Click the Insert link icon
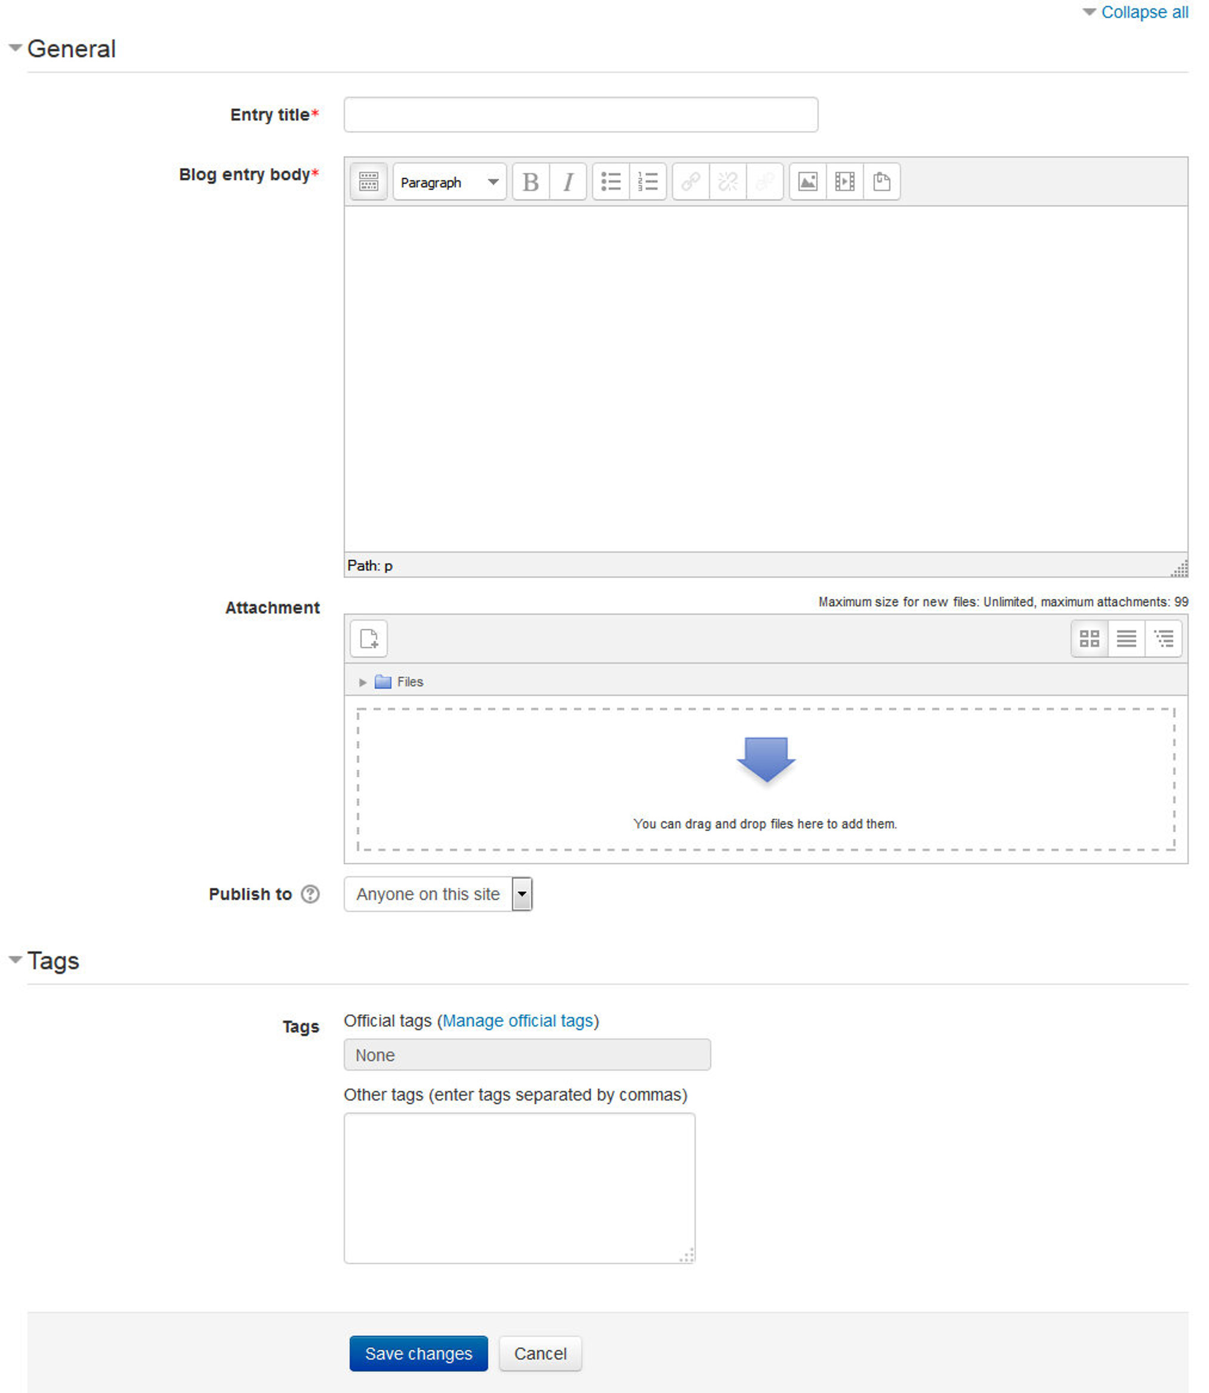The height and width of the screenshot is (1393, 1209). coord(689,181)
